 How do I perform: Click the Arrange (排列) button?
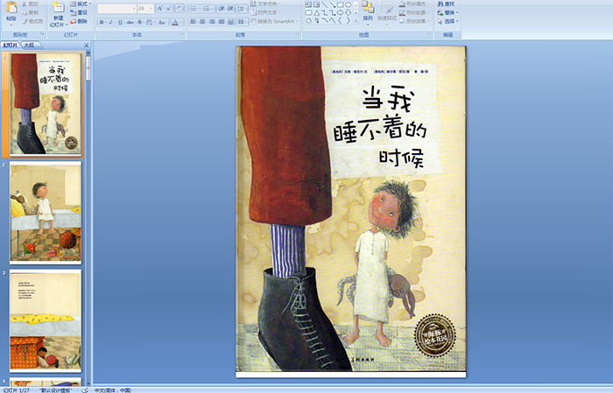pyautogui.click(x=368, y=11)
